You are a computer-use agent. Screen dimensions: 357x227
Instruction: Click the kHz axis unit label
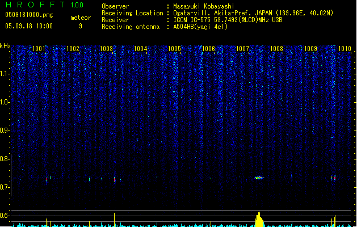pyautogui.click(x=5, y=46)
